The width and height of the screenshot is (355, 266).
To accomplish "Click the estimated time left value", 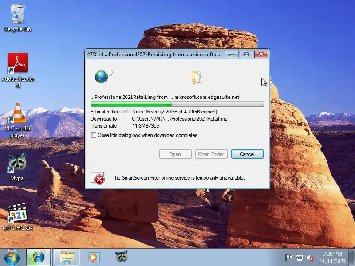I will coord(174,112).
